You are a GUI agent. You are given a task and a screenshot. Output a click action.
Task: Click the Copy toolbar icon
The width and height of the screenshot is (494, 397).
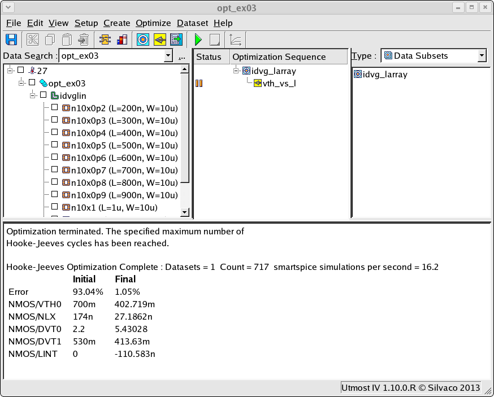pyautogui.click(x=50, y=40)
